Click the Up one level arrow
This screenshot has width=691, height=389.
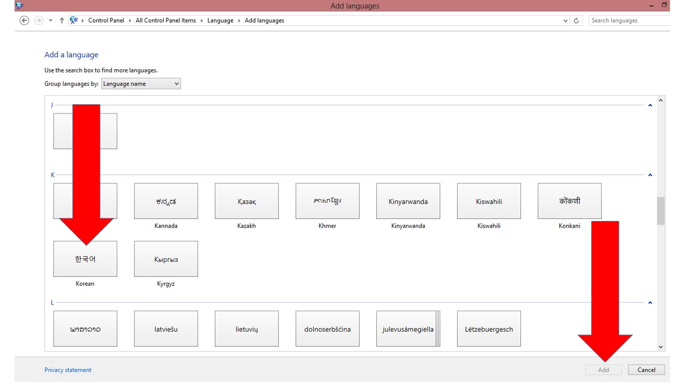[62, 21]
